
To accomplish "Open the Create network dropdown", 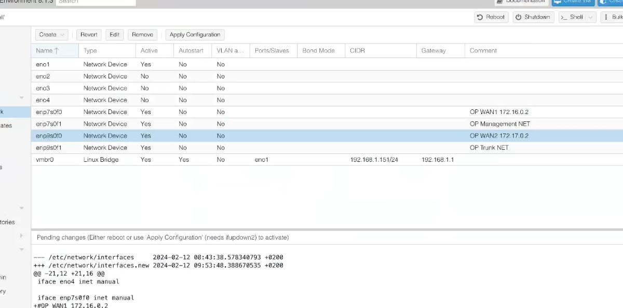I will [52, 35].
